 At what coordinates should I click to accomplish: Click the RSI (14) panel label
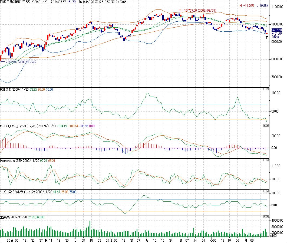click(6, 89)
